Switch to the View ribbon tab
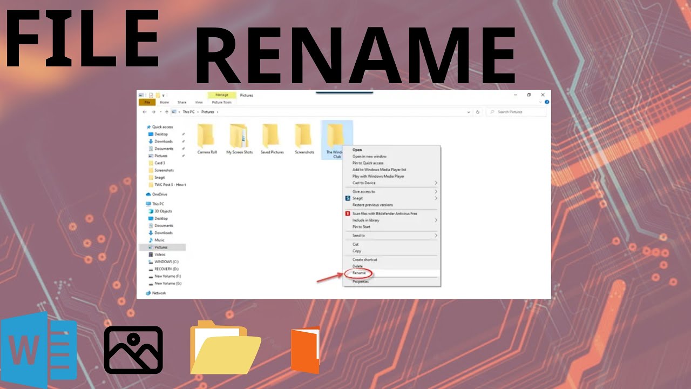 (x=199, y=102)
